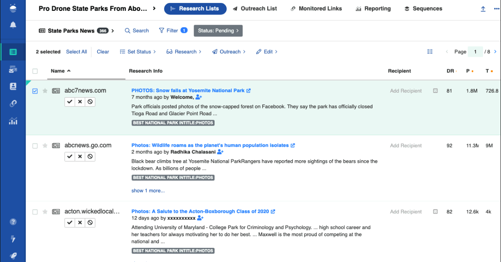Click Clear selection link
This screenshot has width=501, height=262.
pyautogui.click(x=103, y=52)
